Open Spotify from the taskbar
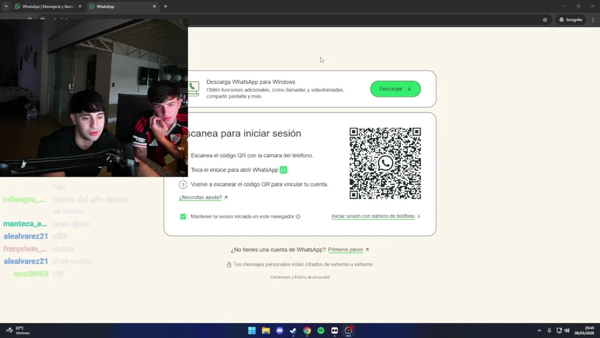The height and width of the screenshot is (338, 600). [x=321, y=330]
